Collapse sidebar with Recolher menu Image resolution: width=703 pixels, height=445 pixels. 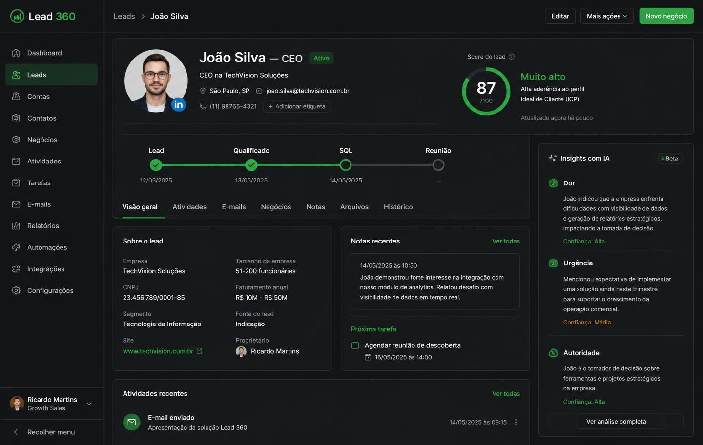(x=51, y=432)
